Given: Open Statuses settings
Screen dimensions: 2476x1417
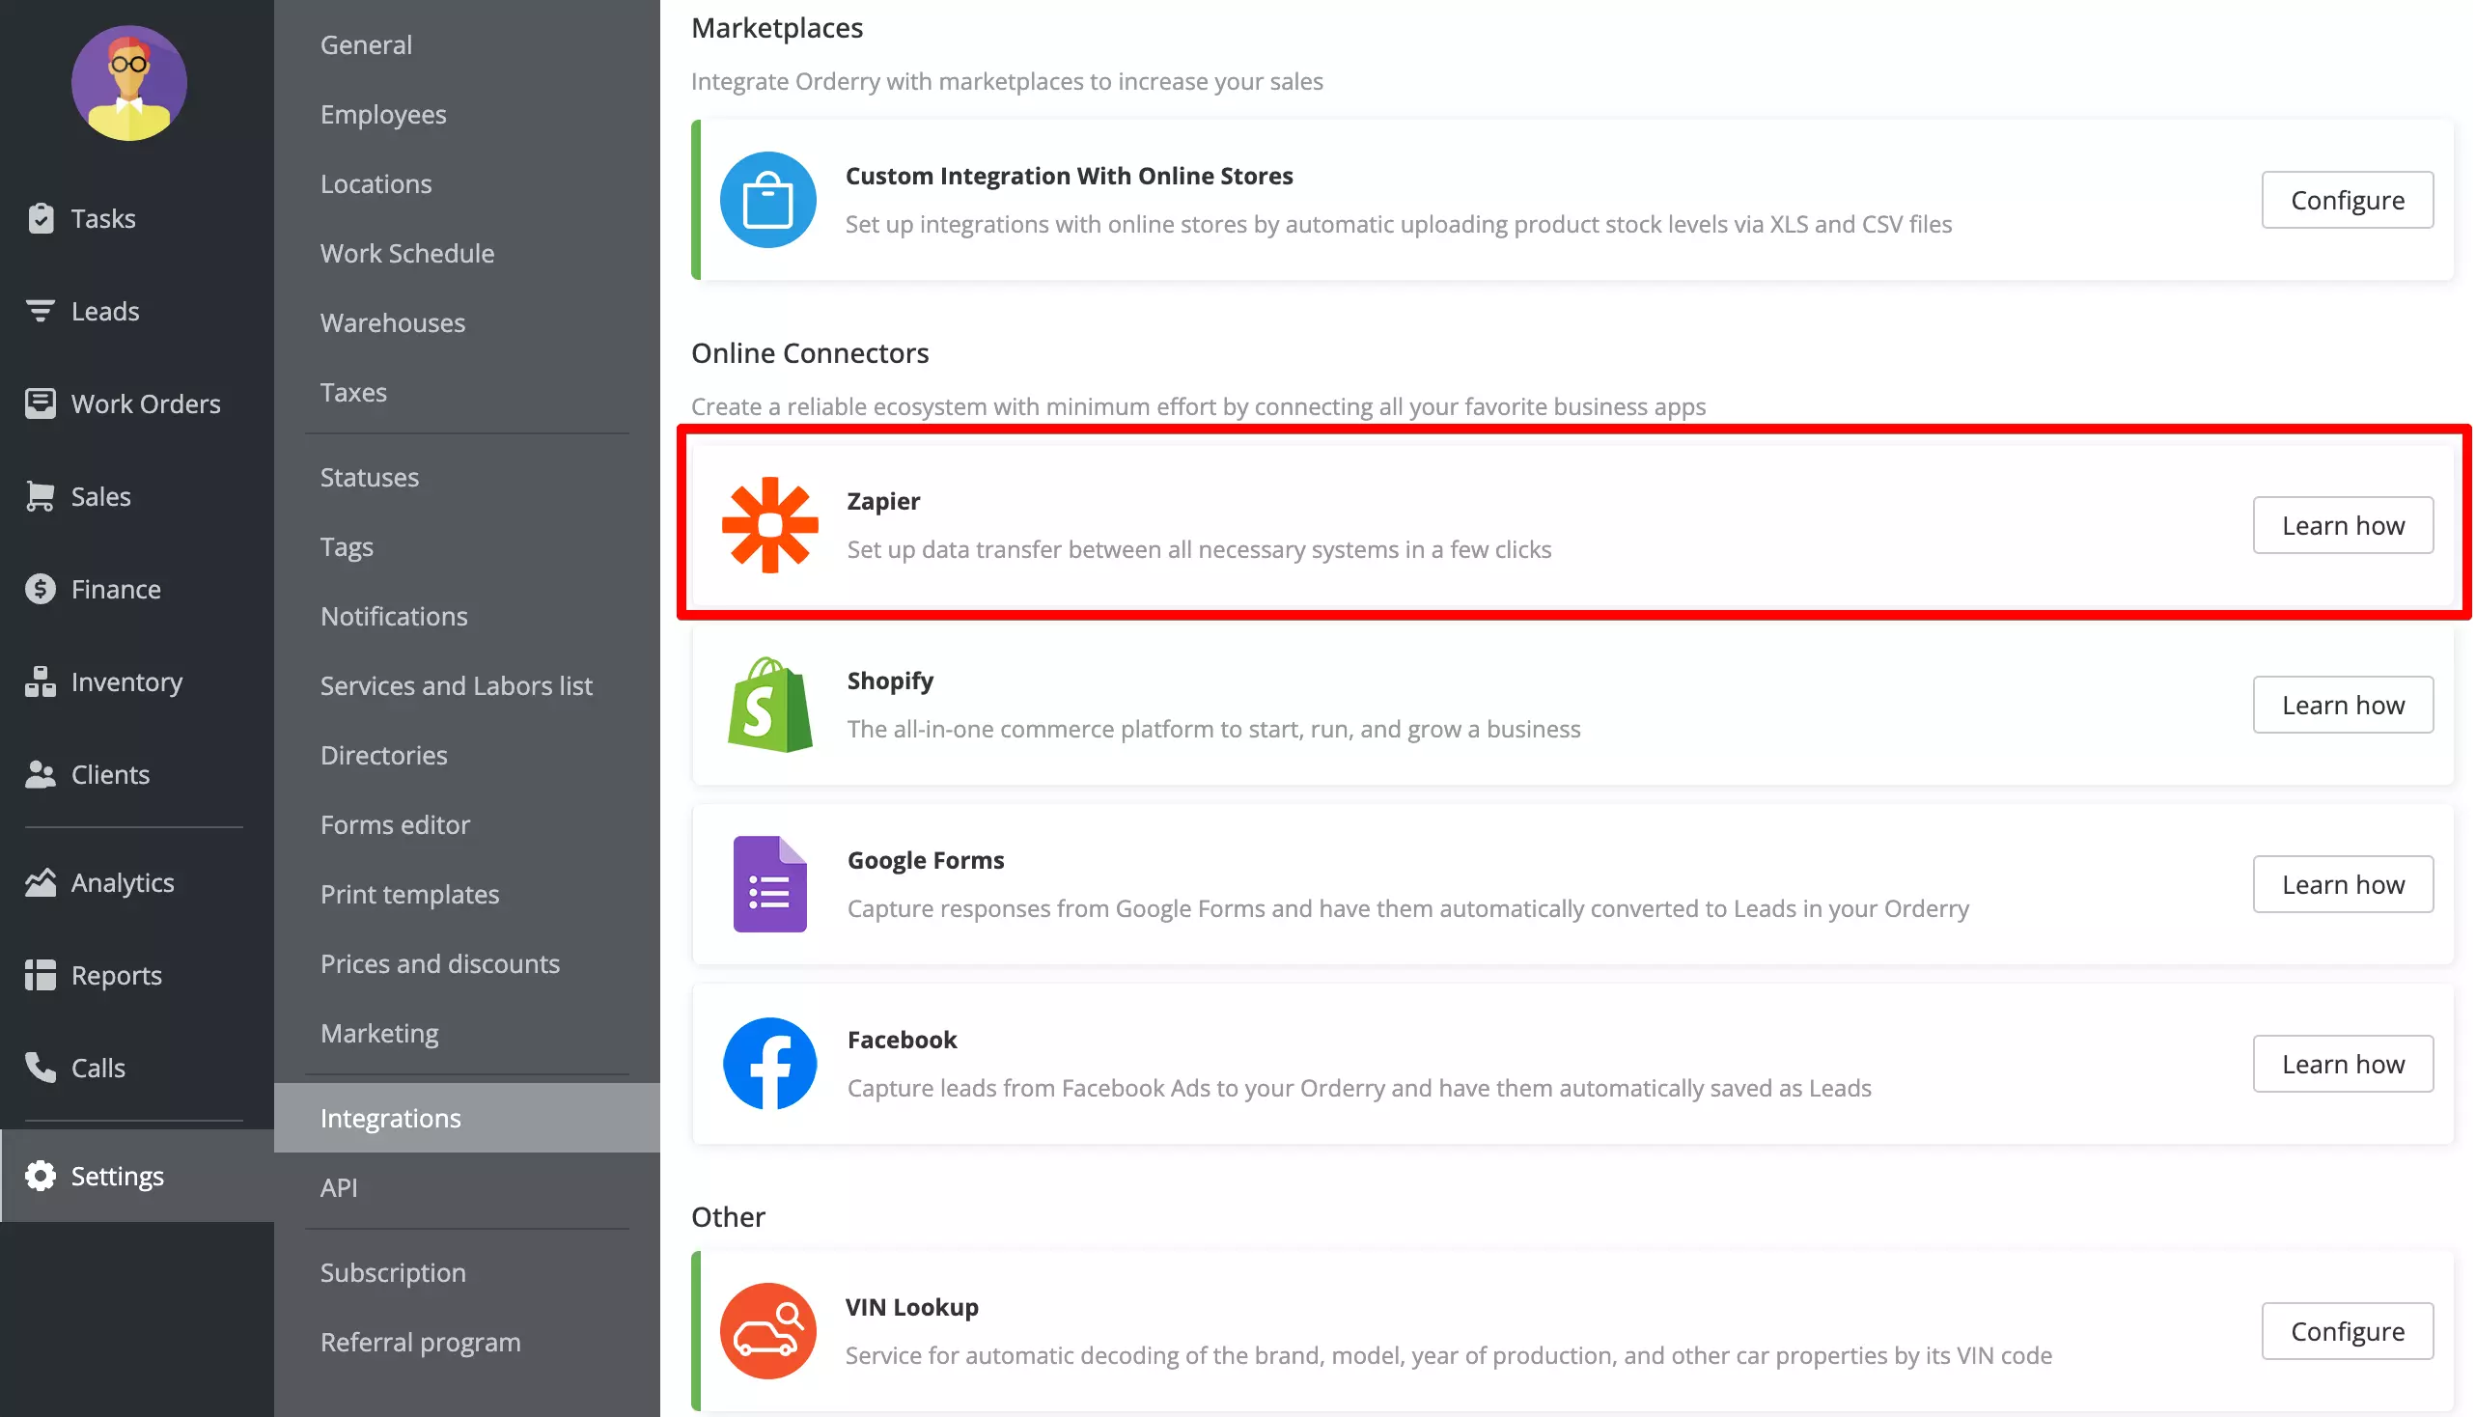Looking at the screenshot, I should click(x=467, y=477).
